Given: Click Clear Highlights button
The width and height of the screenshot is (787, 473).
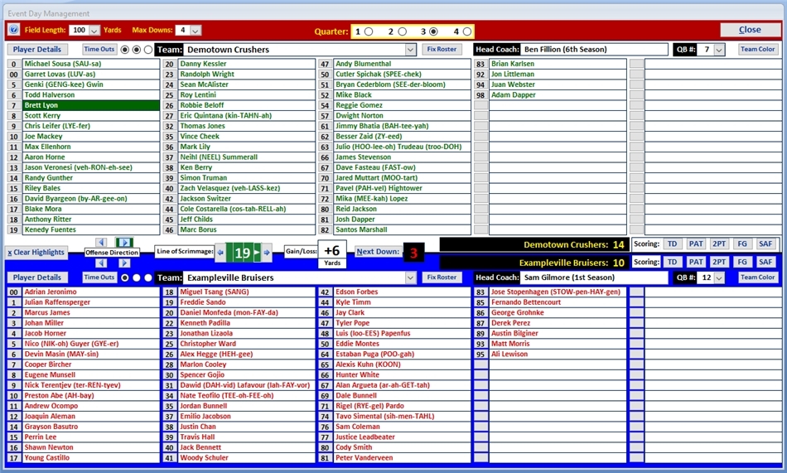Looking at the screenshot, I should pos(36,253).
